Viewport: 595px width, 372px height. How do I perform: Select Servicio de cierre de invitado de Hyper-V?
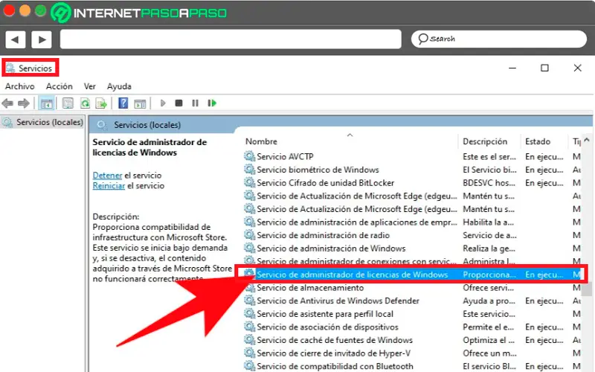click(x=412, y=353)
